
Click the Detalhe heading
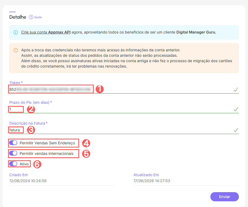tap(18, 17)
